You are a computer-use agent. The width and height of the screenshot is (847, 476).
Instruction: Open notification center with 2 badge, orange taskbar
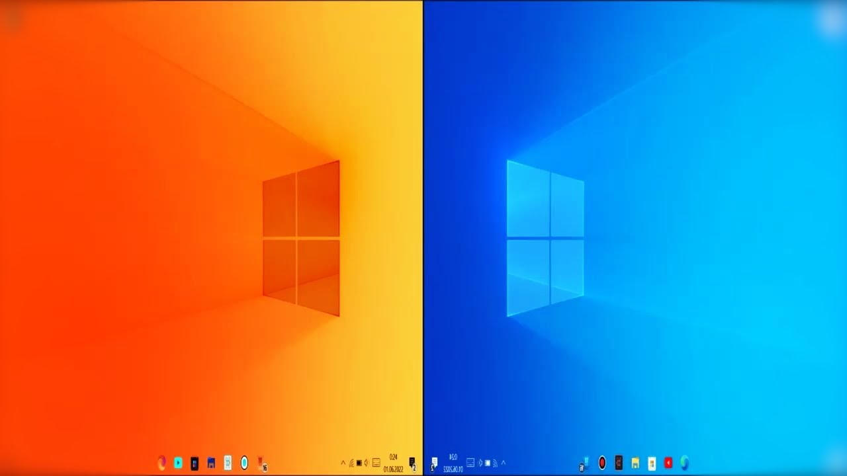pyautogui.click(x=413, y=464)
